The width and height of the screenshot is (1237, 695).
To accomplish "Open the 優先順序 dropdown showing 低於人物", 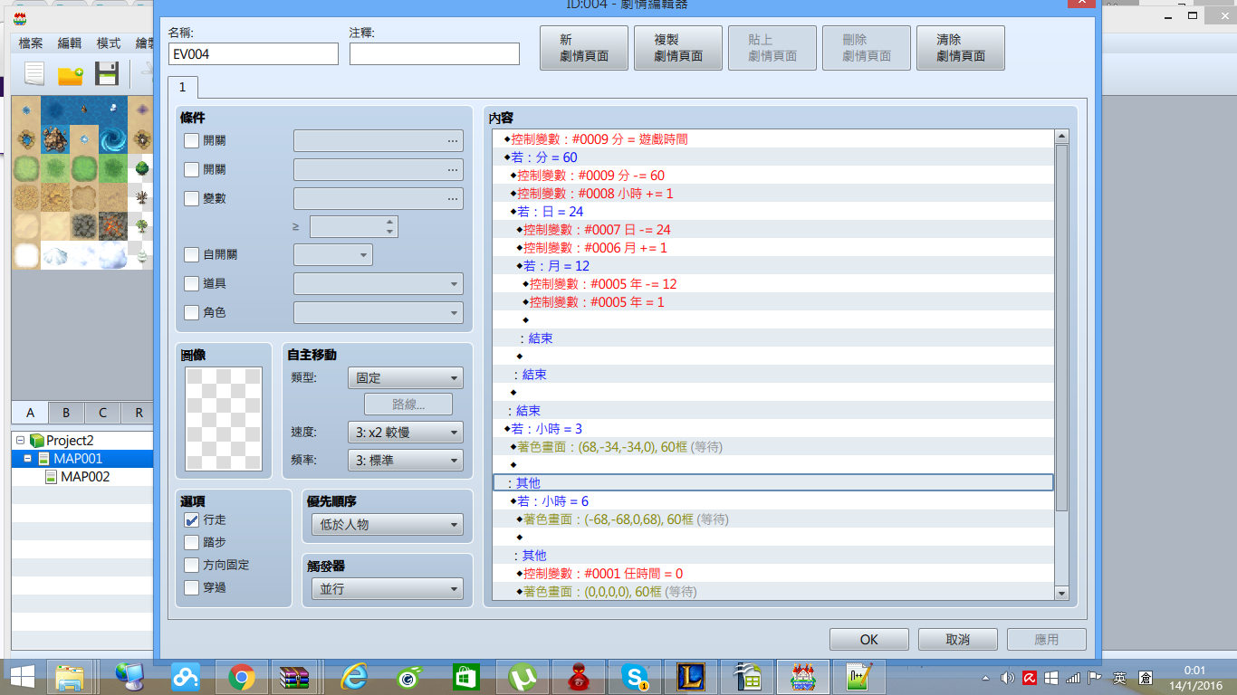I will pyautogui.click(x=387, y=524).
